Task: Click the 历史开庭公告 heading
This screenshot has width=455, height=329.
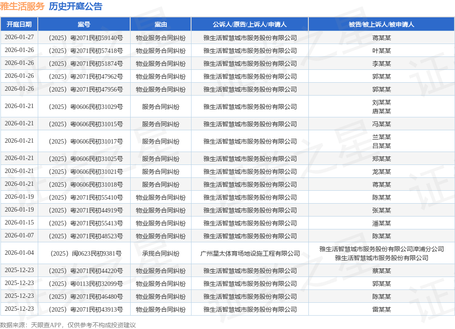Action: click(76, 6)
